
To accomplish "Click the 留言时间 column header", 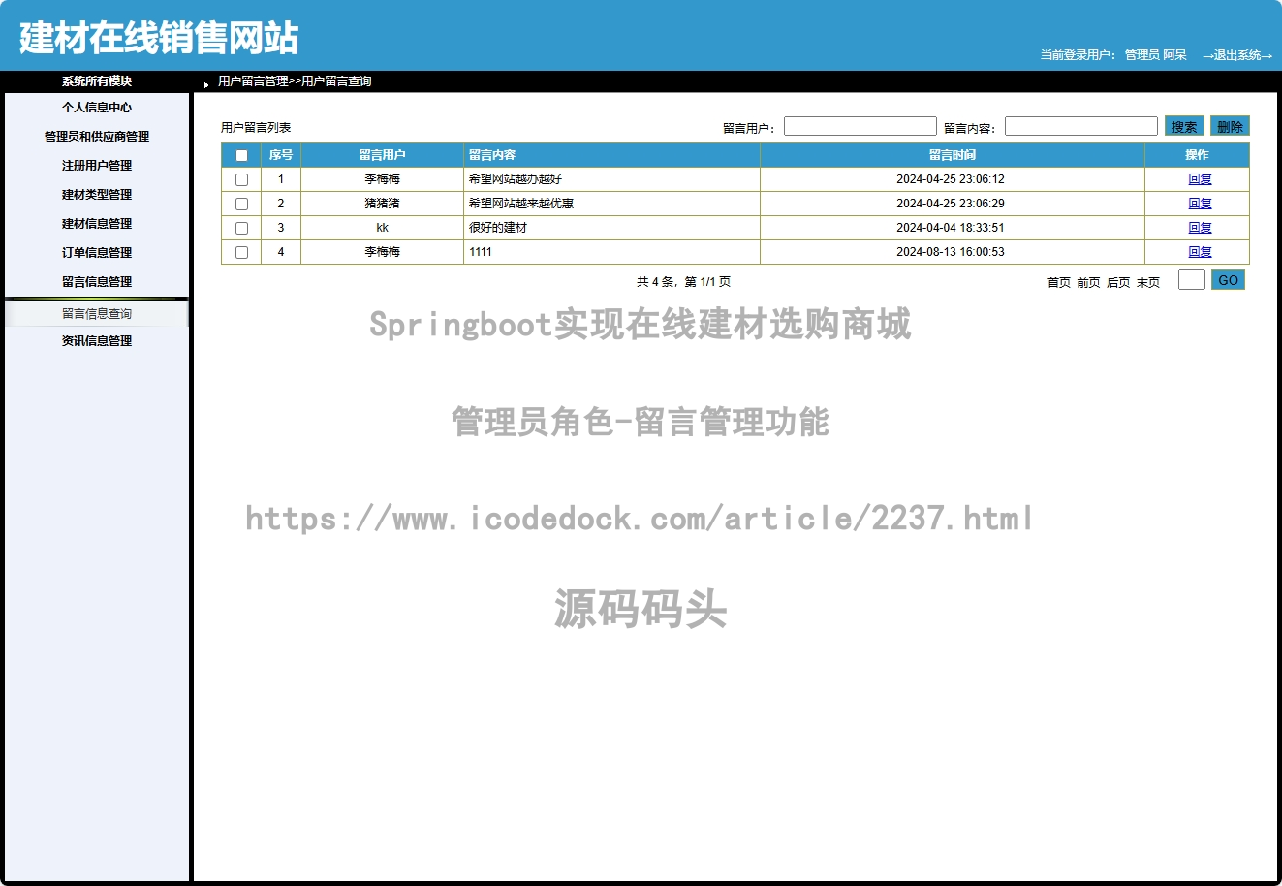I will click(953, 155).
